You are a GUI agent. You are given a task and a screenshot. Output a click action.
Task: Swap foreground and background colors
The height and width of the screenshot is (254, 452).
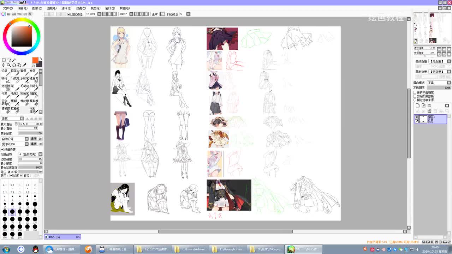pos(41,59)
